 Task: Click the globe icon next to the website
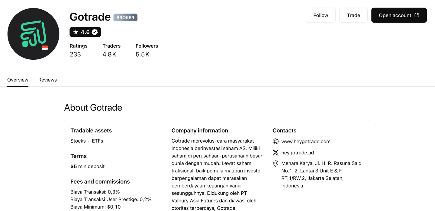coord(275,141)
